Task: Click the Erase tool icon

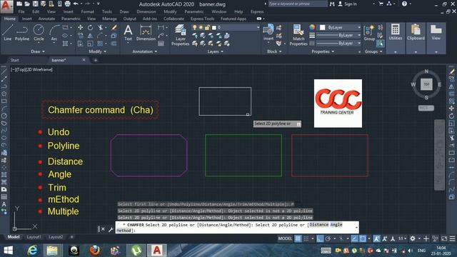Action: tap(114, 27)
